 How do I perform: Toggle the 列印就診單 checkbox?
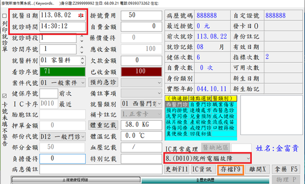point(4,16)
